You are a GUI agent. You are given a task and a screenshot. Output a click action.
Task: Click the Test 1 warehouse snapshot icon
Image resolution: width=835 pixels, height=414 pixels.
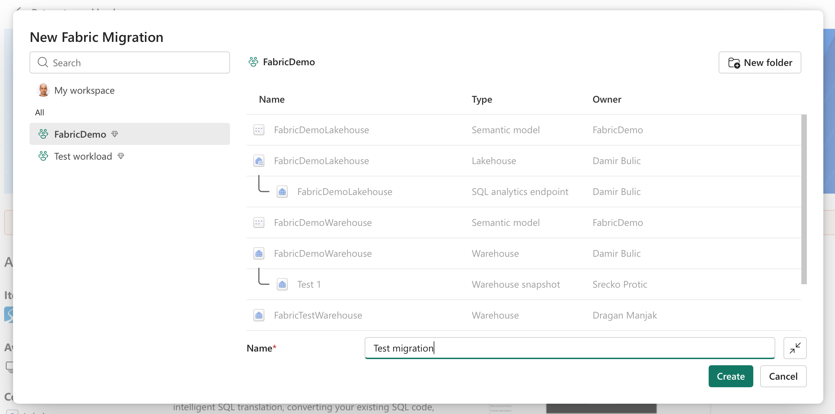(x=282, y=284)
